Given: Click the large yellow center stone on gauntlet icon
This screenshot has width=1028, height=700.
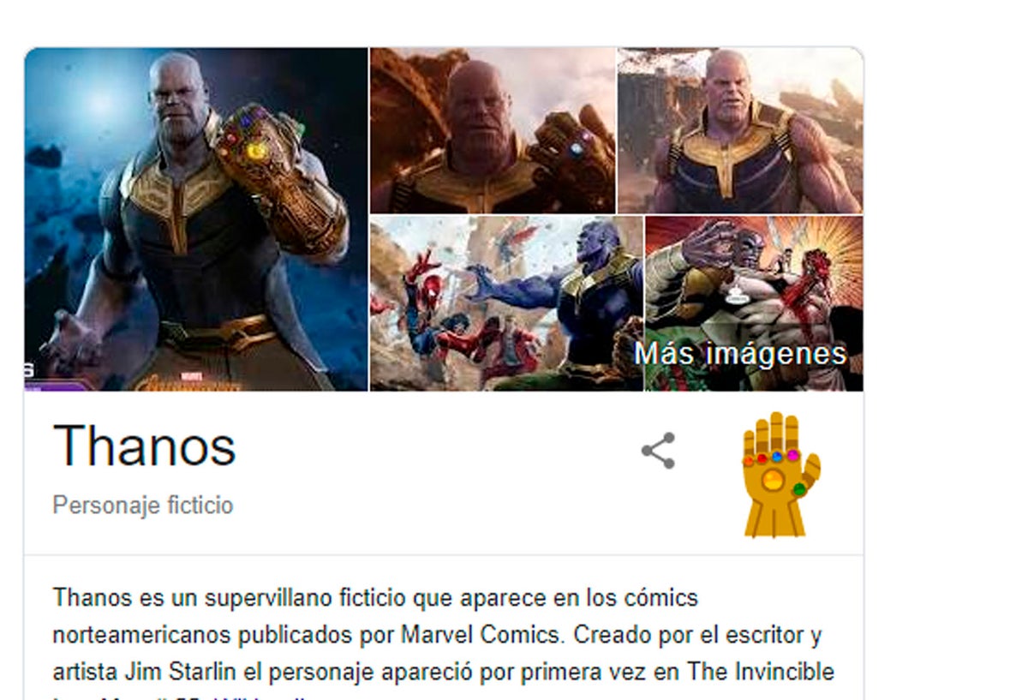Looking at the screenshot, I should click(773, 481).
